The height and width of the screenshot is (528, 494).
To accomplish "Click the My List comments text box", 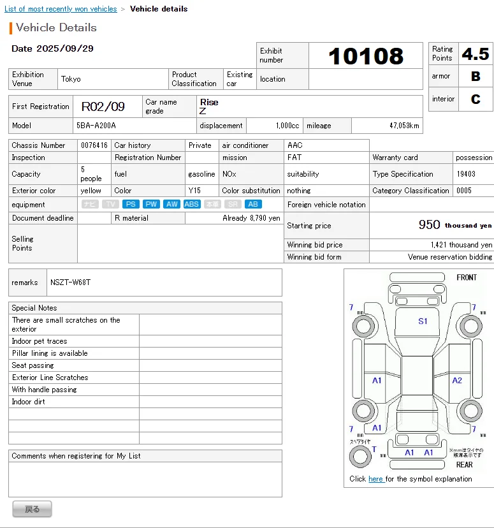I will [x=145, y=479].
